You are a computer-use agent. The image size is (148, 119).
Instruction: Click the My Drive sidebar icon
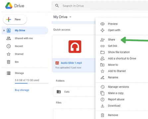[x=9, y=30]
